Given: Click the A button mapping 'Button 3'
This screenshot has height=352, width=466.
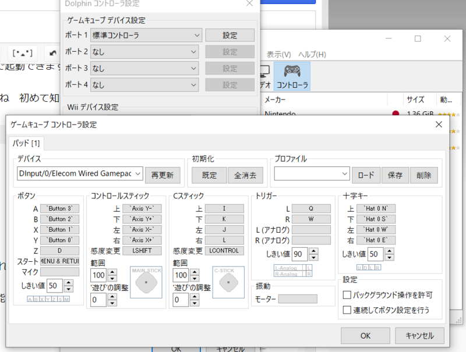Looking at the screenshot, I should 59,208.
